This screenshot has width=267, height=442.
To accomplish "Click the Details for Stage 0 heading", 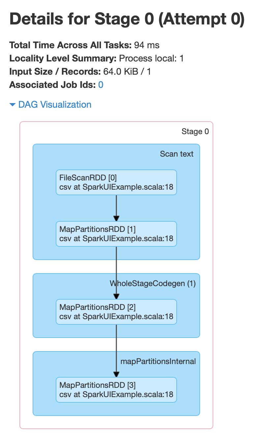I will point(127,19).
